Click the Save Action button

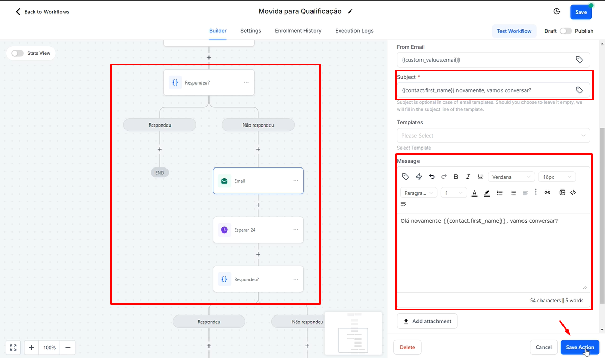click(579, 347)
